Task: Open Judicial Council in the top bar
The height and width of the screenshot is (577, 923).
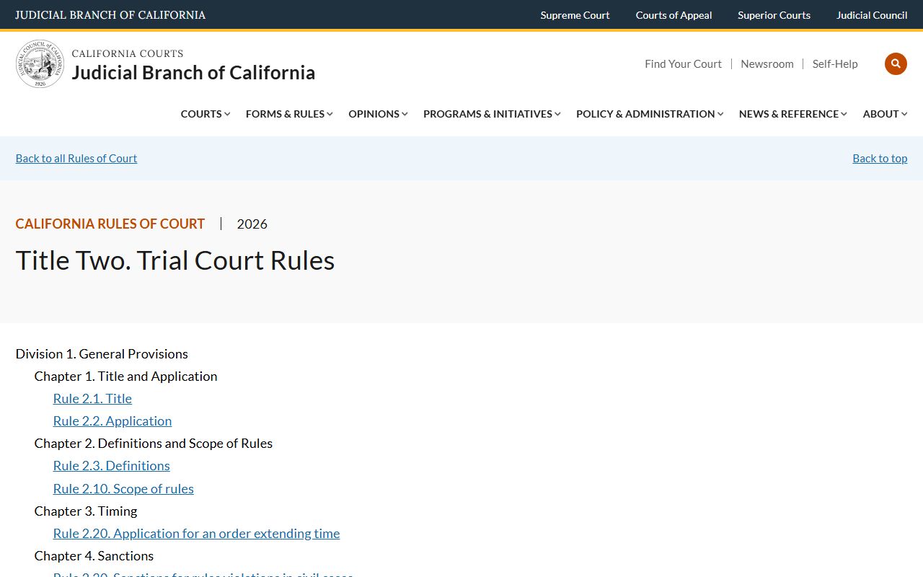Action: tap(872, 15)
